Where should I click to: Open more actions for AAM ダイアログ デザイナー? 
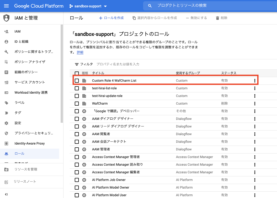[255, 119]
